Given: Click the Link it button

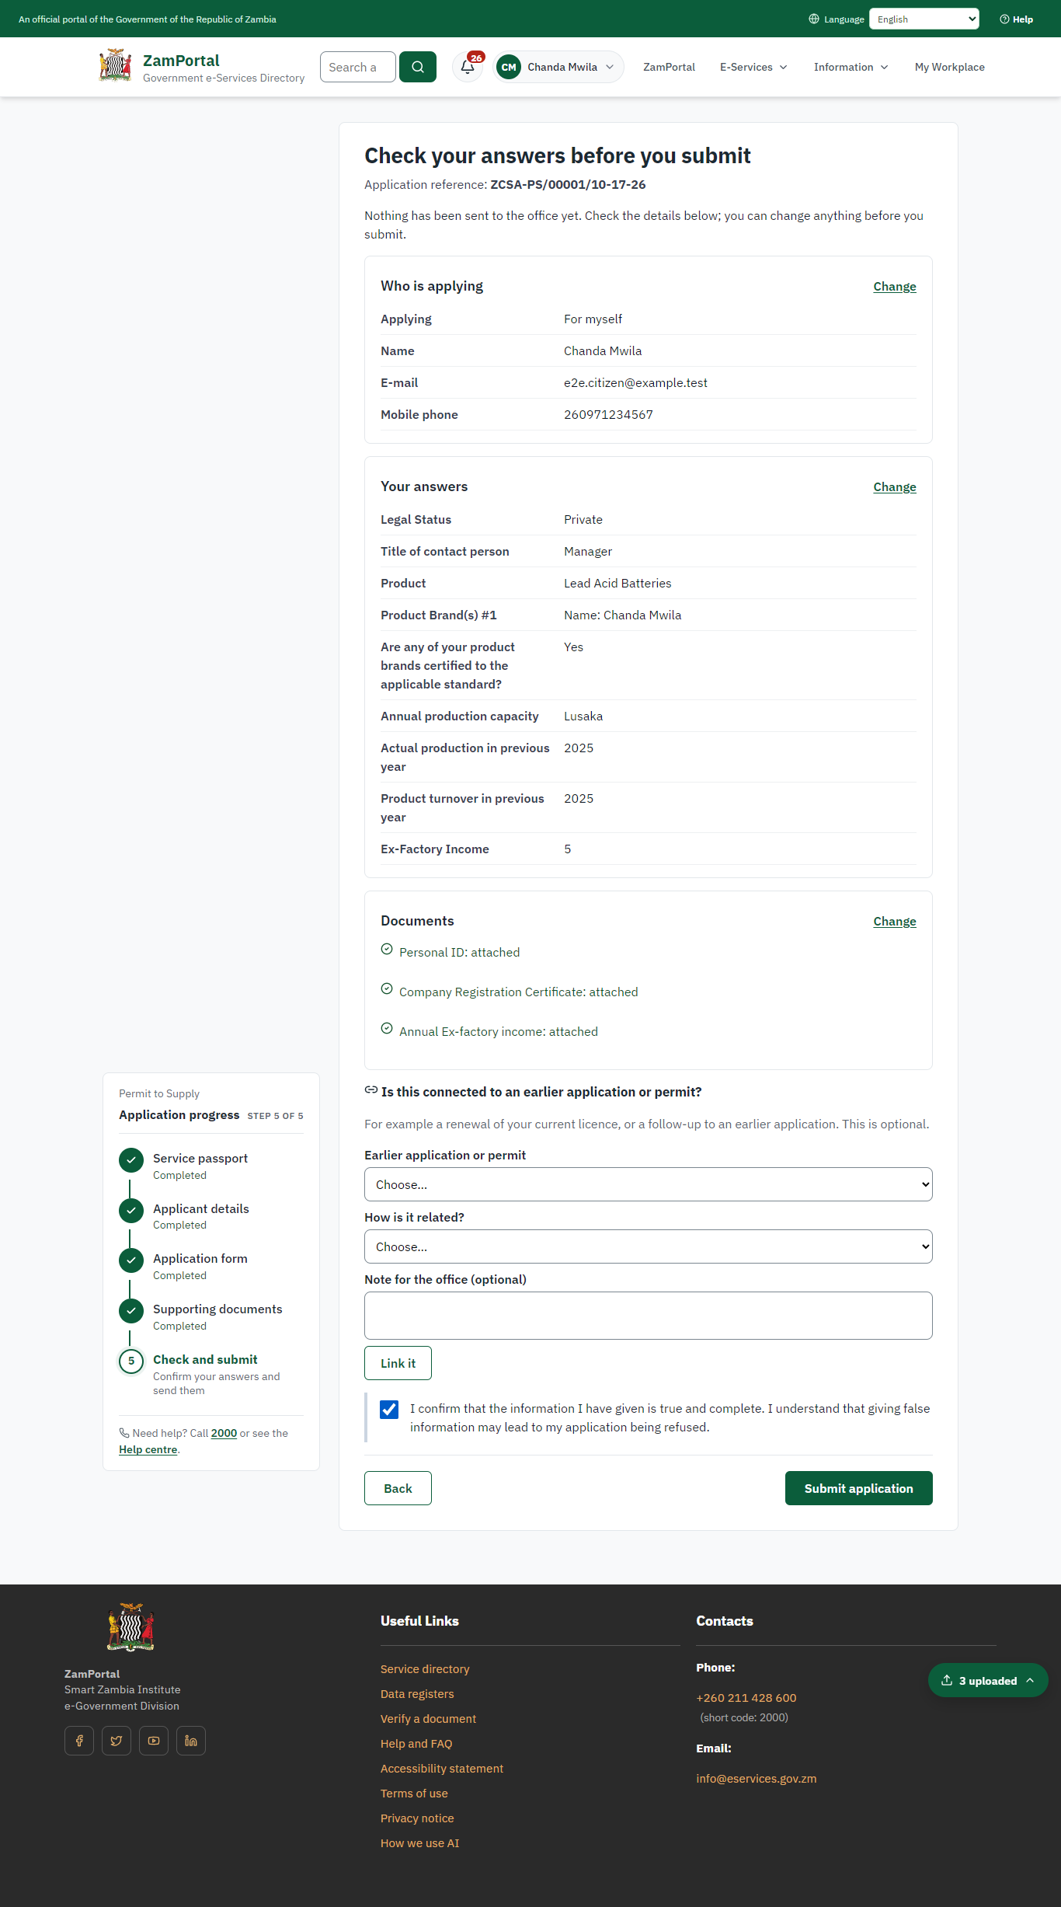Looking at the screenshot, I should pyautogui.click(x=398, y=1363).
